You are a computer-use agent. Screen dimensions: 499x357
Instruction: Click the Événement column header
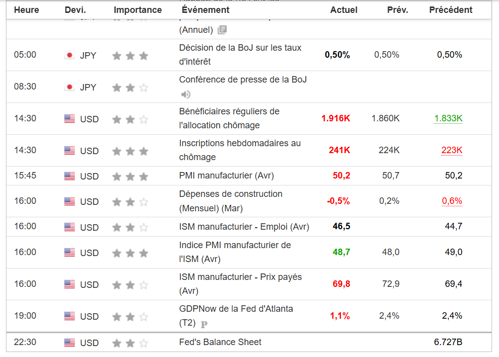point(206,10)
